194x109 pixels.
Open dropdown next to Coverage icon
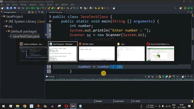pyautogui.click(x=40, y=8)
